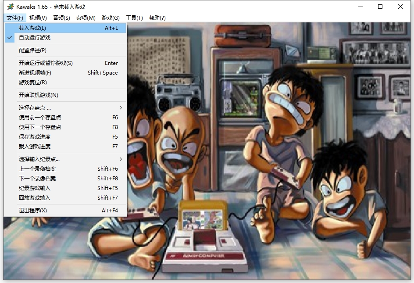Open the 音频(S) menu
Screen dimensions: 414x283
(x=61, y=18)
